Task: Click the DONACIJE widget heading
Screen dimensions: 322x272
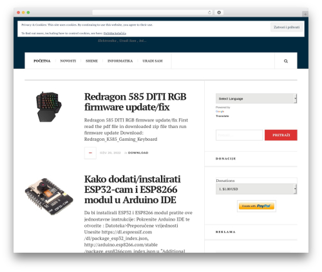Action: tap(225, 159)
